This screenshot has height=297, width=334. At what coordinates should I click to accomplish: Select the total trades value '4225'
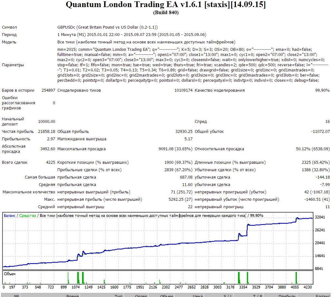tap(51, 162)
